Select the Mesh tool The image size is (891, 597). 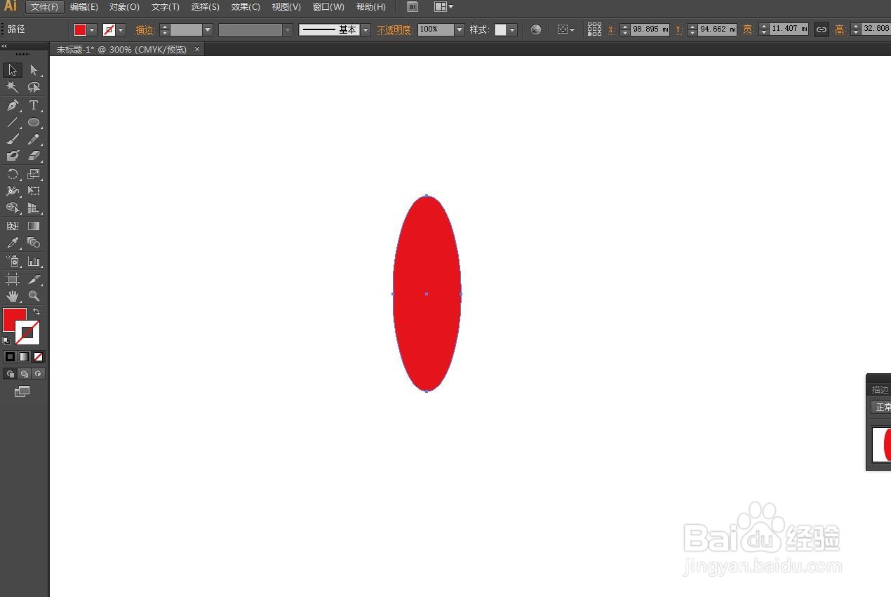point(13,226)
